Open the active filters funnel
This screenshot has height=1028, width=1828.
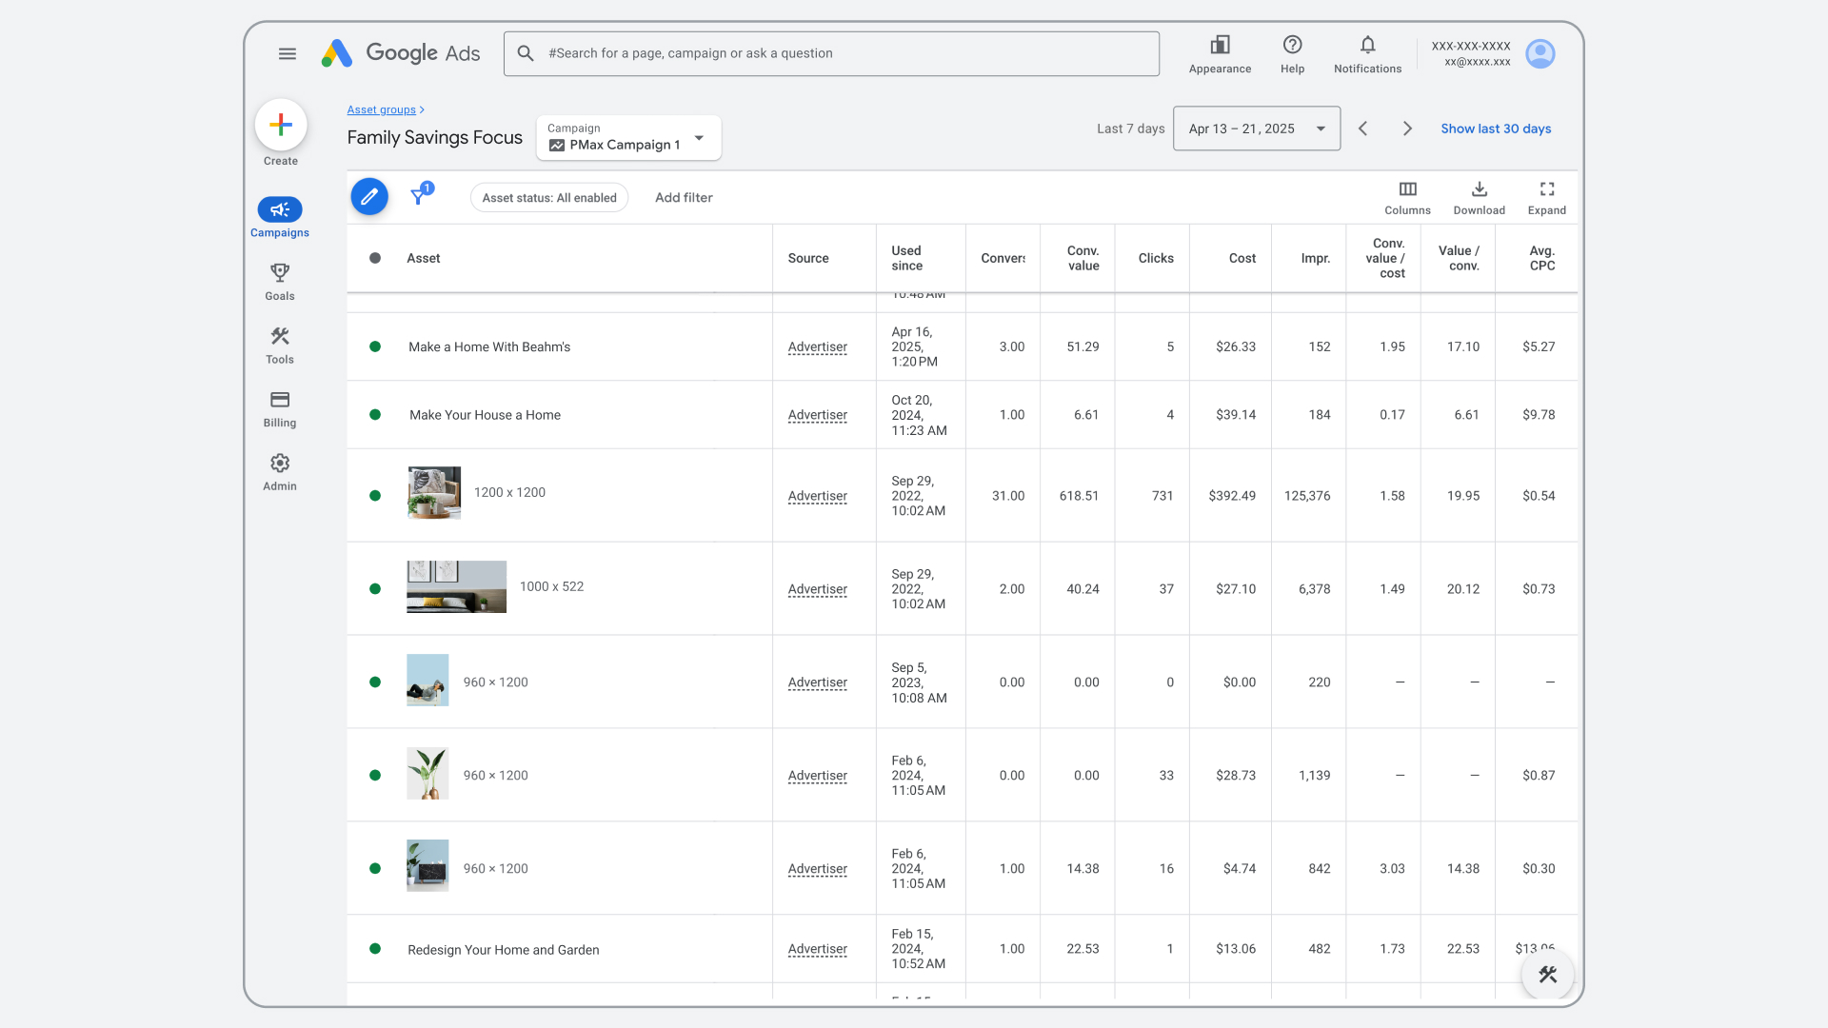coord(419,196)
